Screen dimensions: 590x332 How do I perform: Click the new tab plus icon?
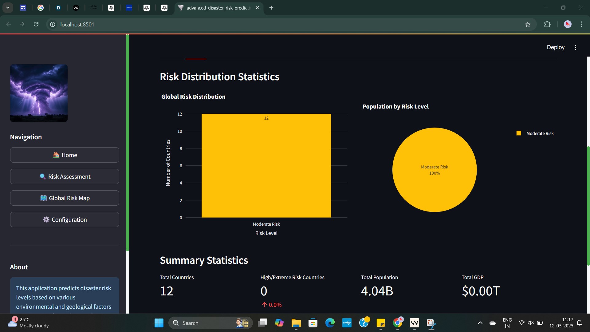[271, 8]
